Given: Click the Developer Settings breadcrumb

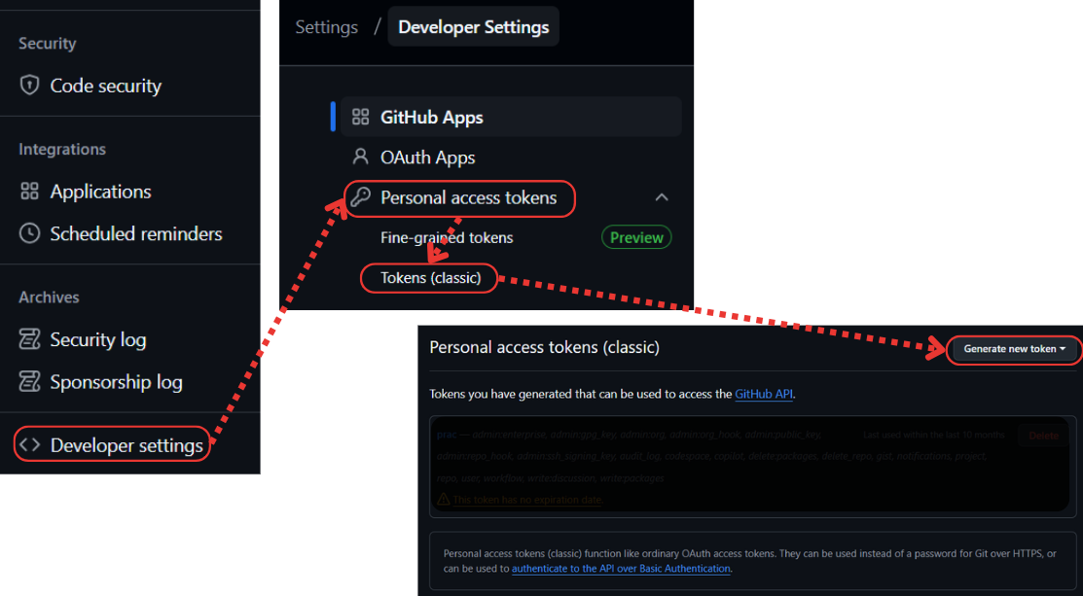Looking at the screenshot, I should [x=474, y=27].
